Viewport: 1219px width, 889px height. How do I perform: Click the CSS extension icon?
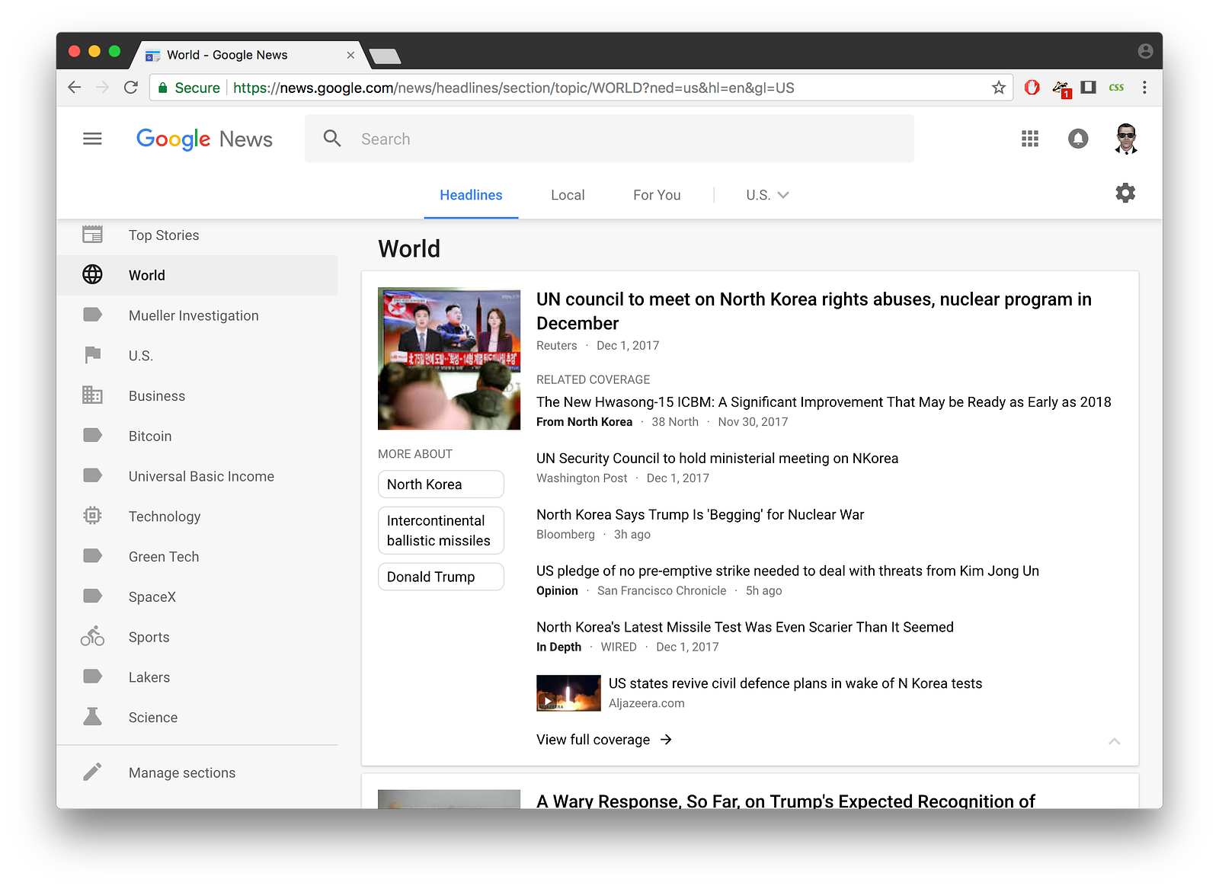1116,88
